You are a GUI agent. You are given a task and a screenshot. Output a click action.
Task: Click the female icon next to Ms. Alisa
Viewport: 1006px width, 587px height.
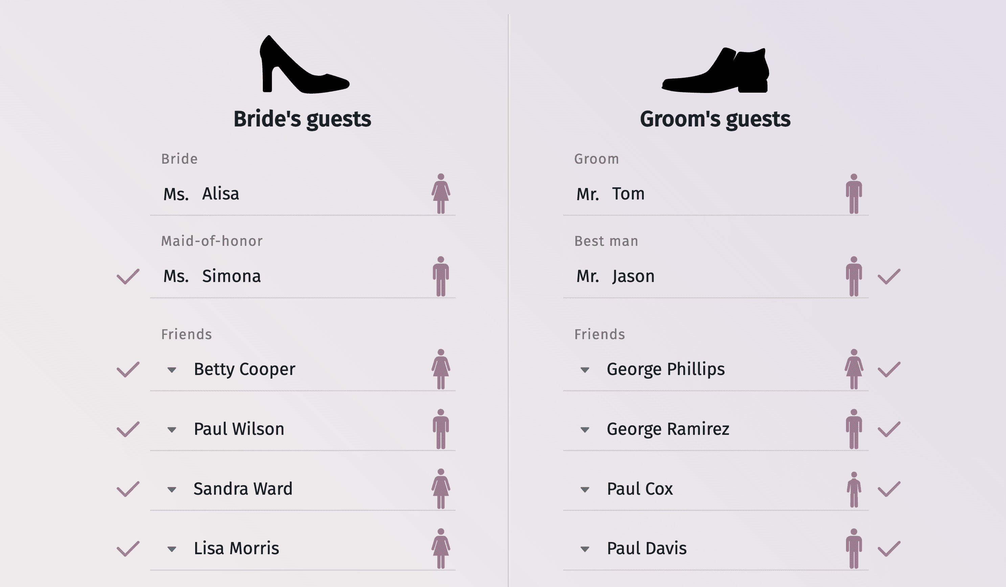point(442,193)
